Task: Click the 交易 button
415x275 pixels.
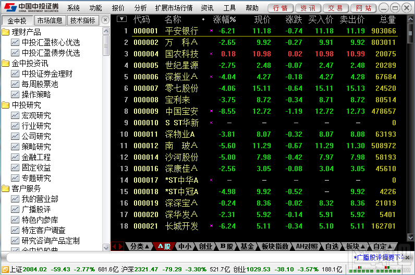Action: click(336, 8)
